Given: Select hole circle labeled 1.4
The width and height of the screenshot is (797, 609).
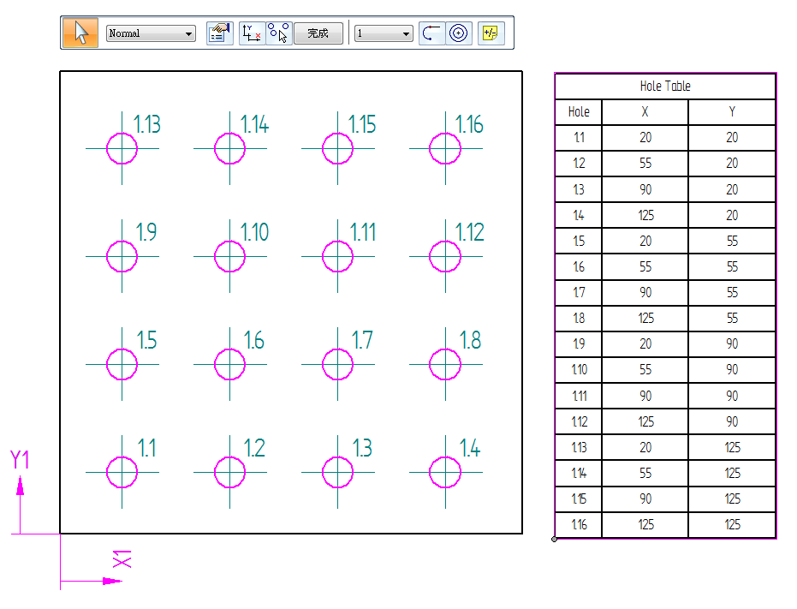Looking at the screenshot, I should point(445,472).
